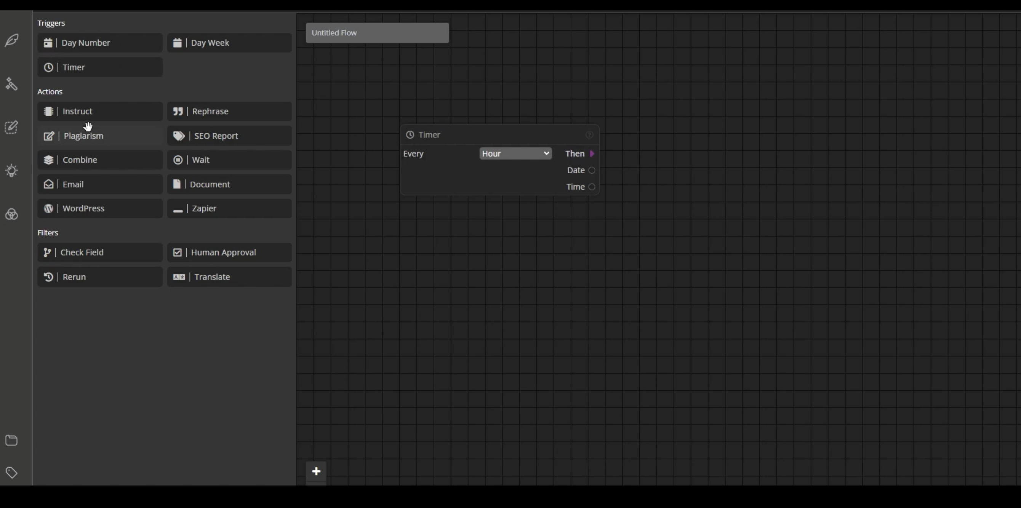Viewport: 1021px width, 508px height.
Task: Click the pause icon on Wait
Action: click(178, 160)
